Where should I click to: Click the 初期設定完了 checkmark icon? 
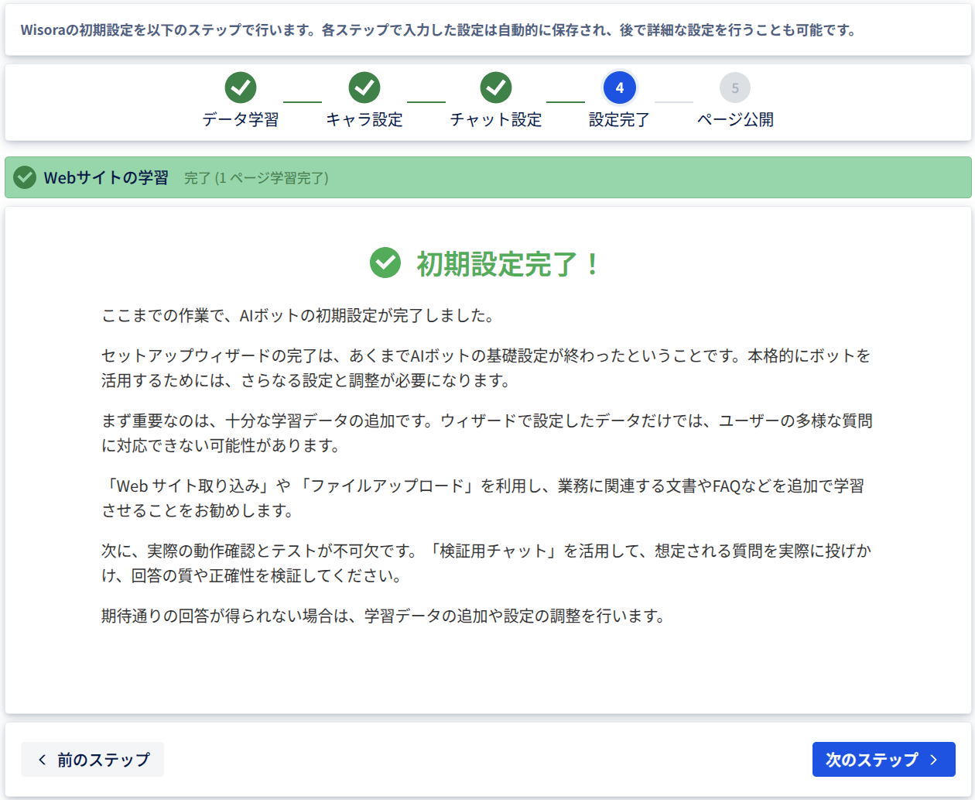coord(385,263)
